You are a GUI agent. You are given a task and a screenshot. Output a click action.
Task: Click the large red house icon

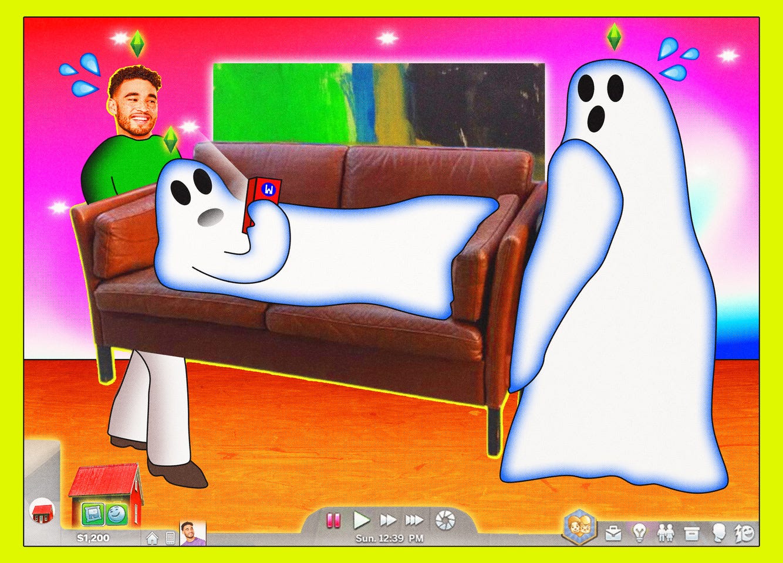pos(106,496)
